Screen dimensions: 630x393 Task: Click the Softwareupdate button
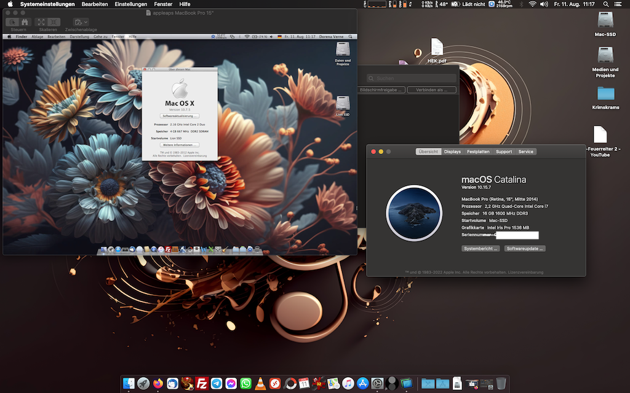(525, 249)
